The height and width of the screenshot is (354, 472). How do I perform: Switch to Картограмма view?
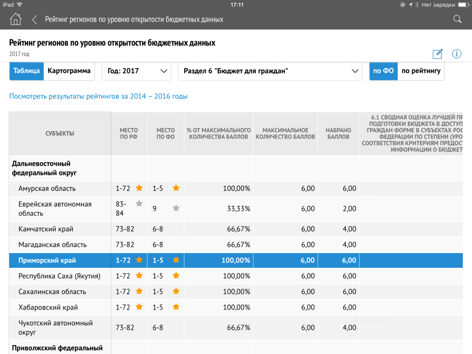tap(69, 71)
